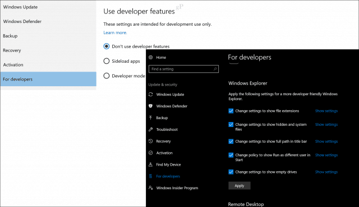This screenshot has height=207, width=359.
Task: Click the search magnifier icon in Find a setting
Action: [215, 69]
